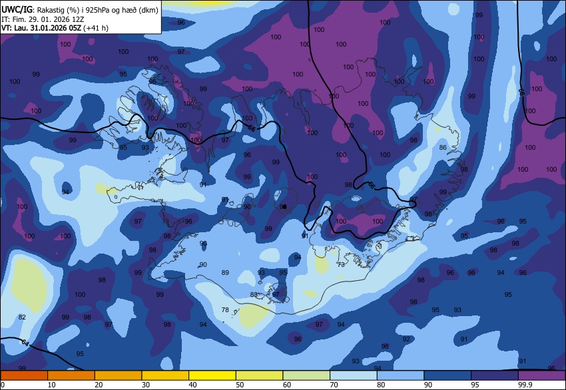Viewport: 566px width, 390px height.
Task: Click the orange 10–20 legend swatch
Action: click(71, 375)
